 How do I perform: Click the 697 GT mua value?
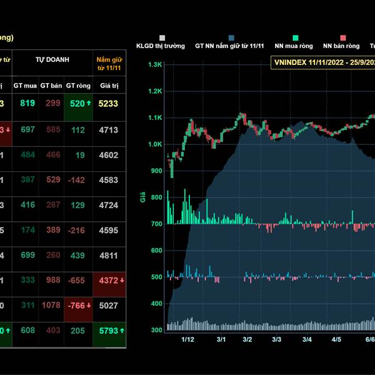point(27,129)
